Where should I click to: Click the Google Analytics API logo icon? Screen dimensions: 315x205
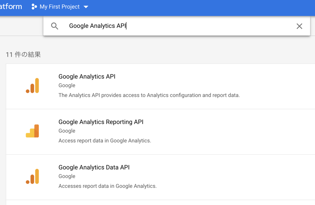33,86
